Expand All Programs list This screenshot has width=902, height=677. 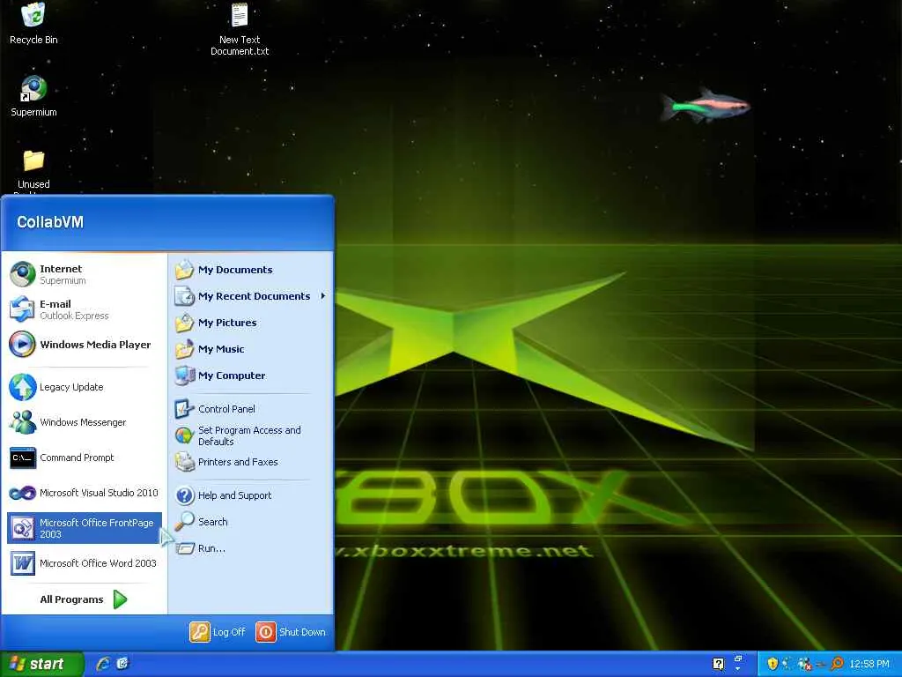84,599
